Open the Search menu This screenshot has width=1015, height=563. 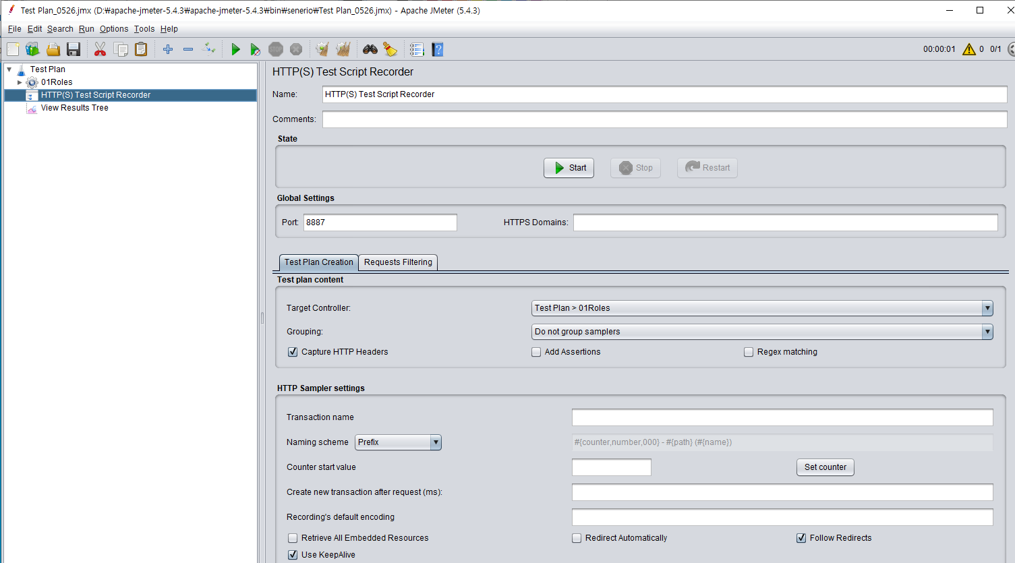[60, 29]
